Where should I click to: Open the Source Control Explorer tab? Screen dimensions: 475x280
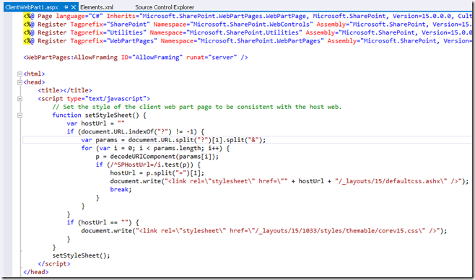[165, 7]
